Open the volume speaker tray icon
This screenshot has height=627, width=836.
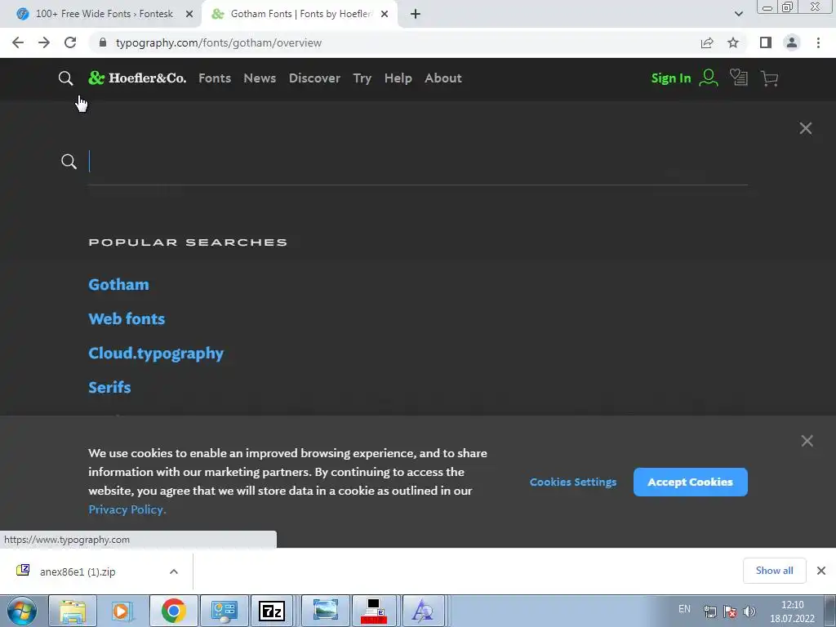tap(749, 611)
